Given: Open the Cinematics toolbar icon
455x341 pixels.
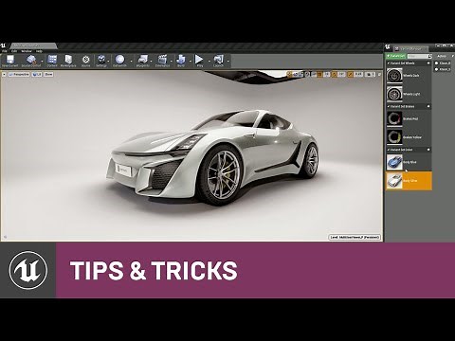Looking at the screenshot, I should coord(162,61).
